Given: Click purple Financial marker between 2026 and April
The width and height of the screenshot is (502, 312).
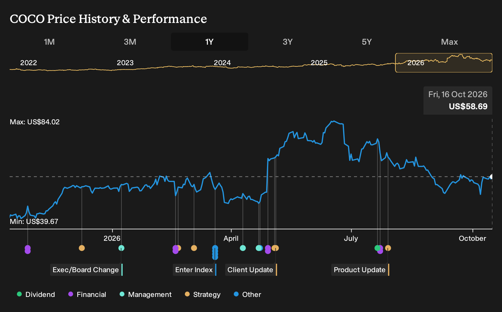Looking at the screenshot, I should click(x=175, y=250).
